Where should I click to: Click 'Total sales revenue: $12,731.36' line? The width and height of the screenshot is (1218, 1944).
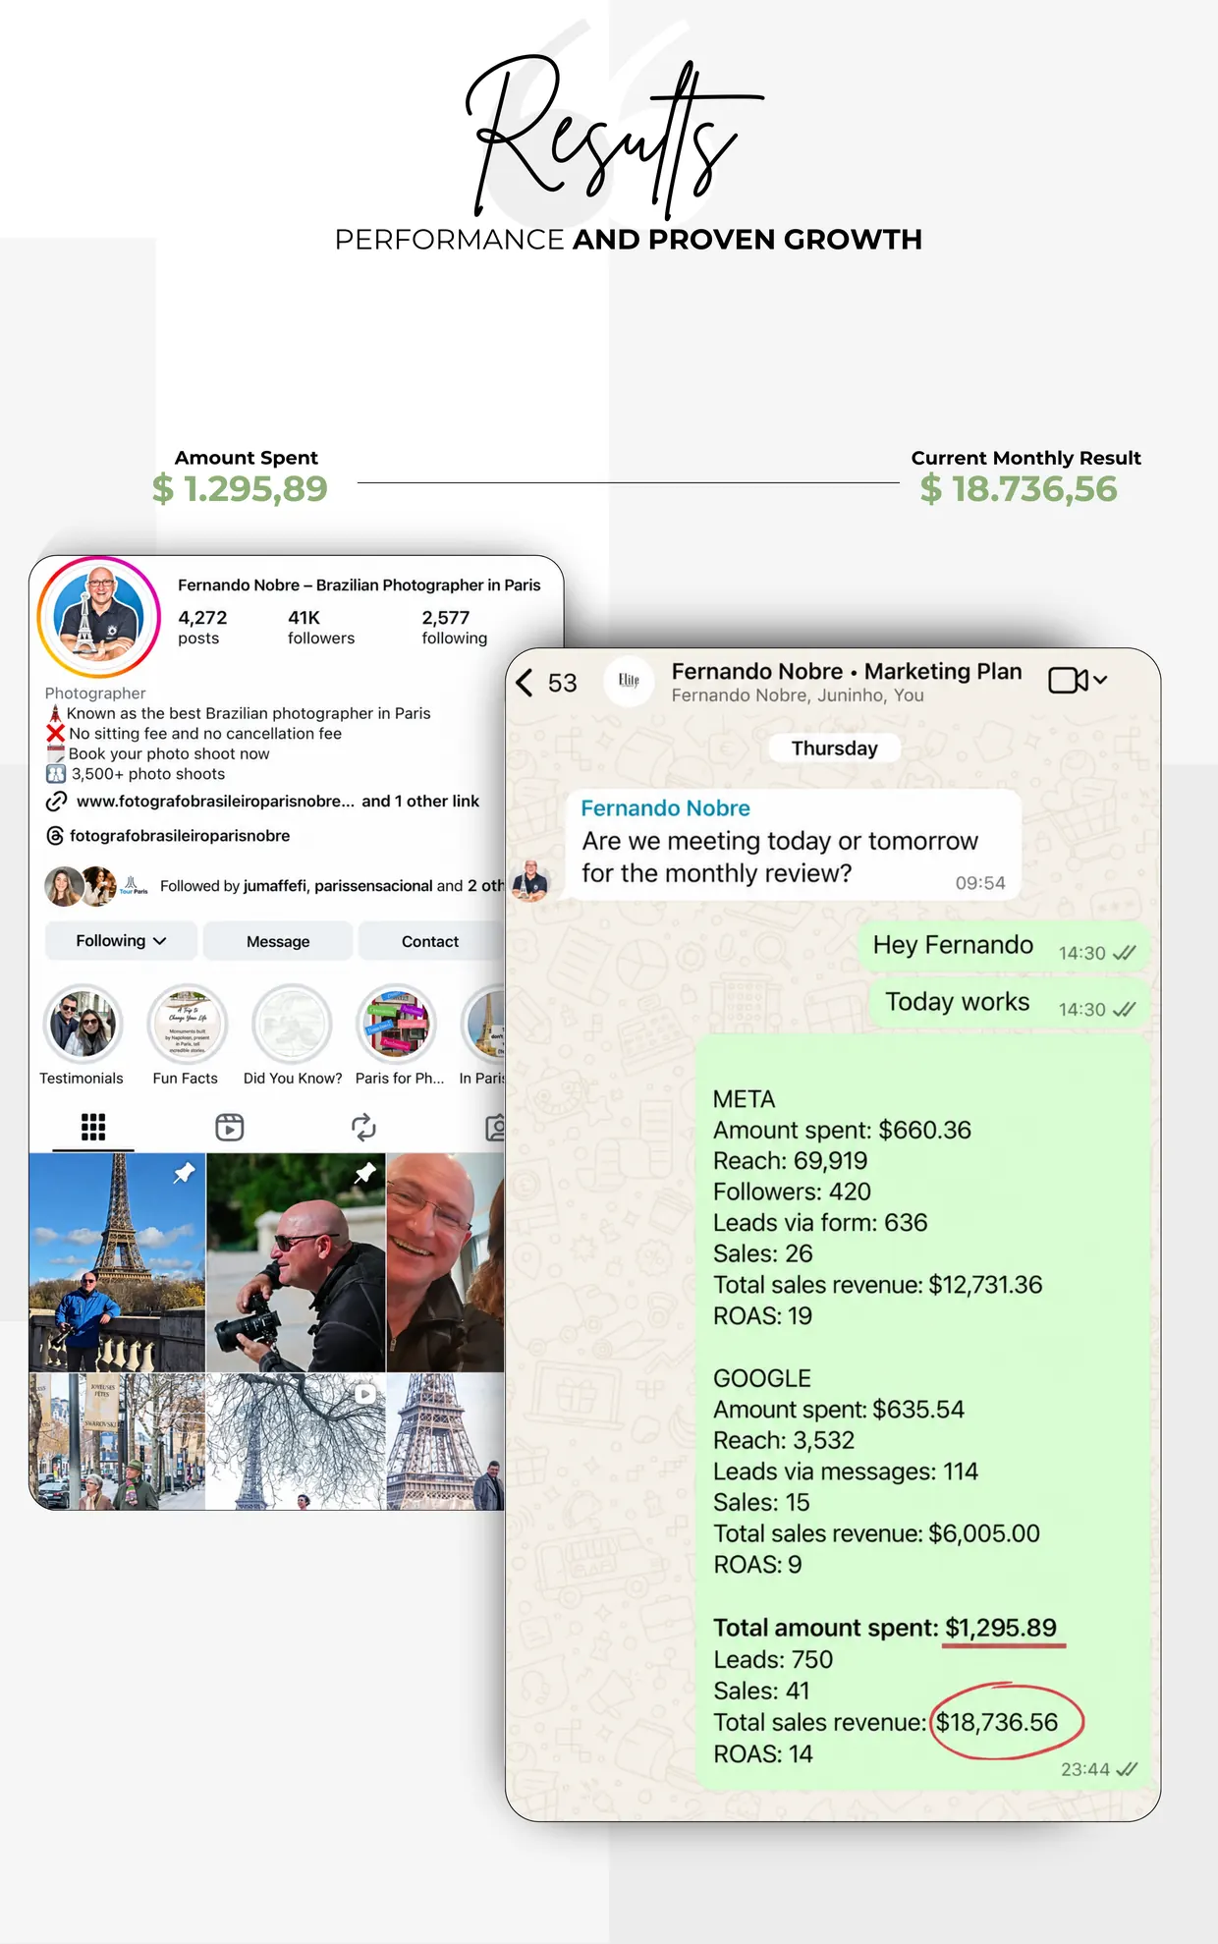[x=878, y=1285]
